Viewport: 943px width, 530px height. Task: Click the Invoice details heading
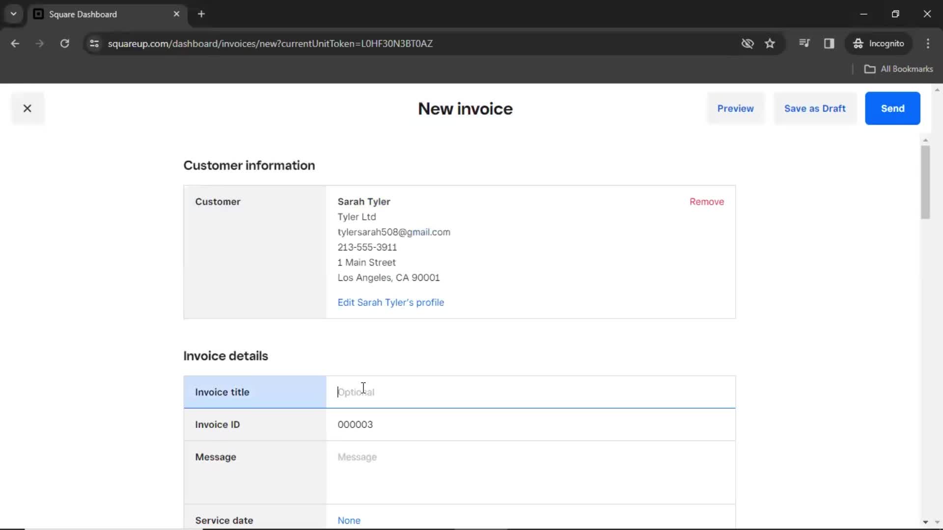coord(225,356)
